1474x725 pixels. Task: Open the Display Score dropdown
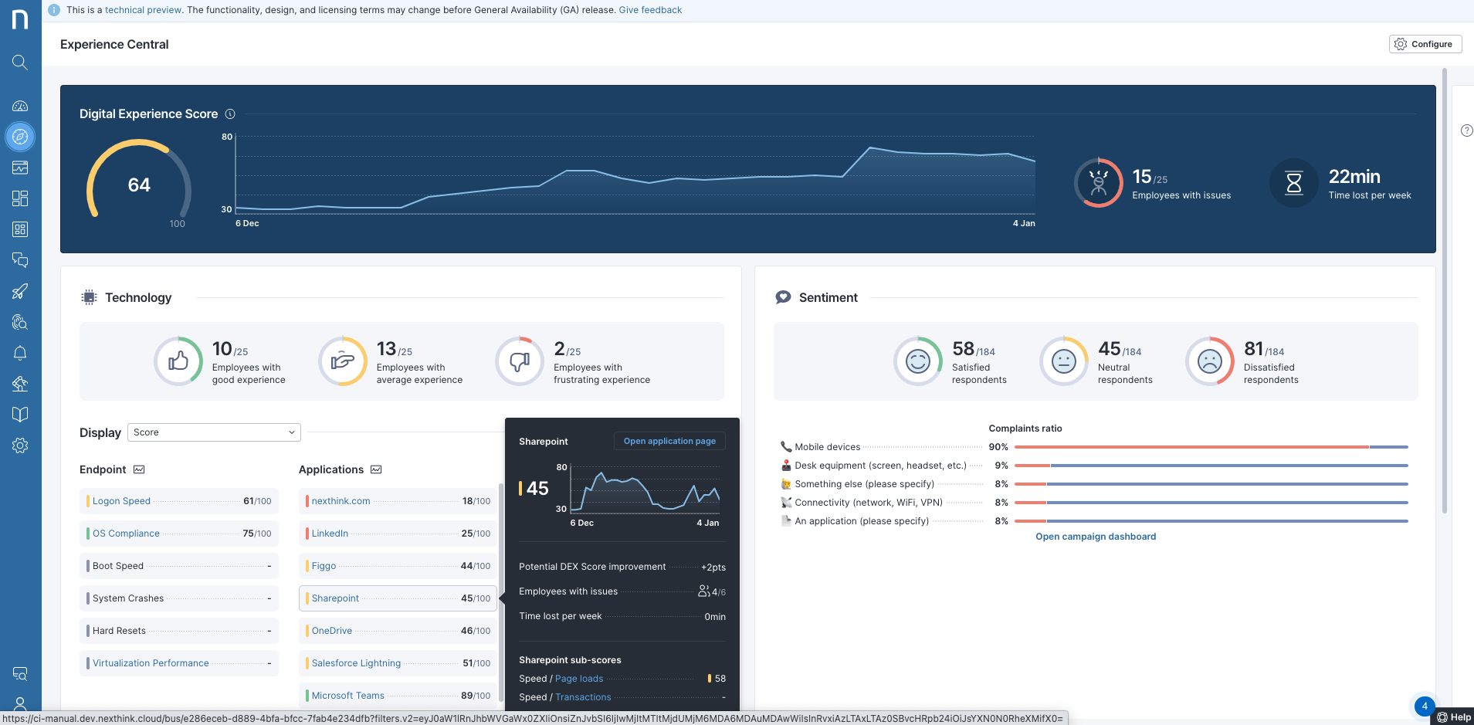[213, 432]
